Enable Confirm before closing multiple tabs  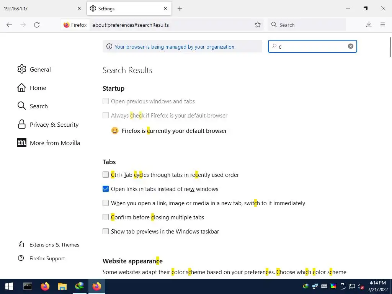tap(106, 217)
